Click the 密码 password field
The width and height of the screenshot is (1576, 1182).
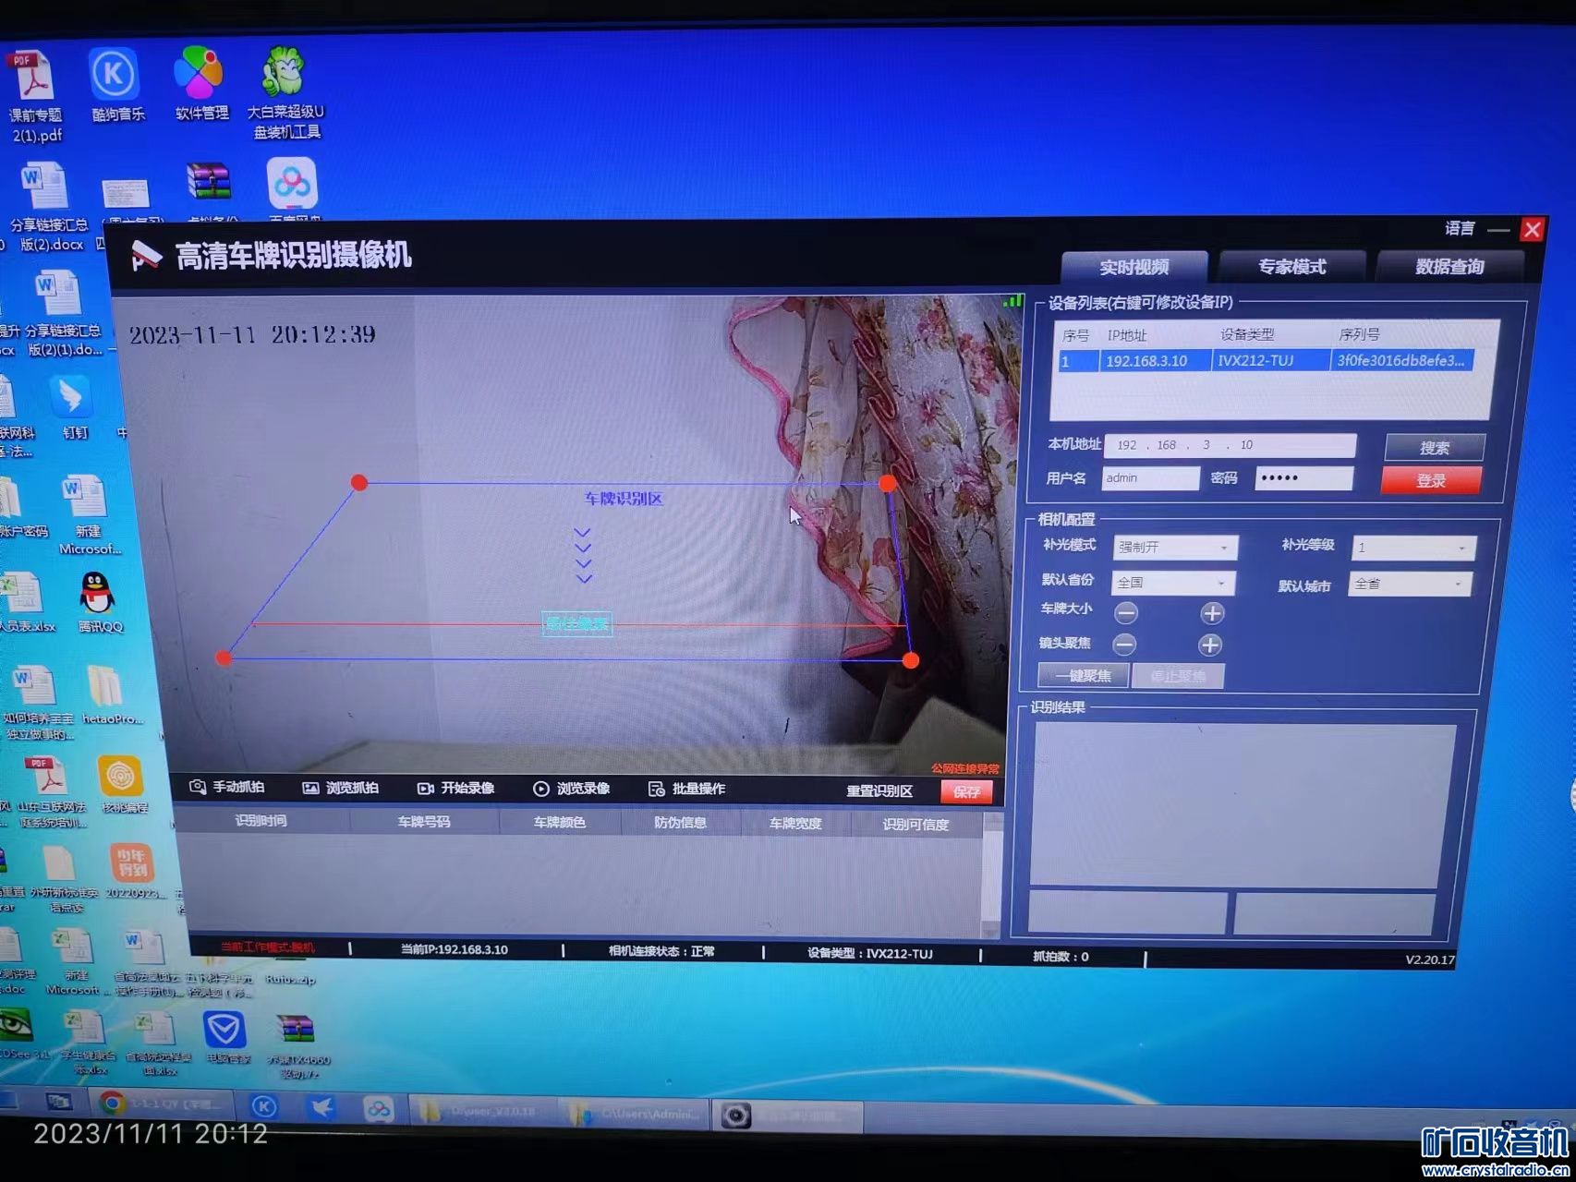pos(1303,478)
